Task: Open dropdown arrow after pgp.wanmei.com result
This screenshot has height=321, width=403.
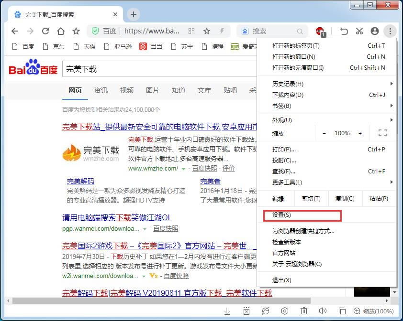Action: point(145,229)
